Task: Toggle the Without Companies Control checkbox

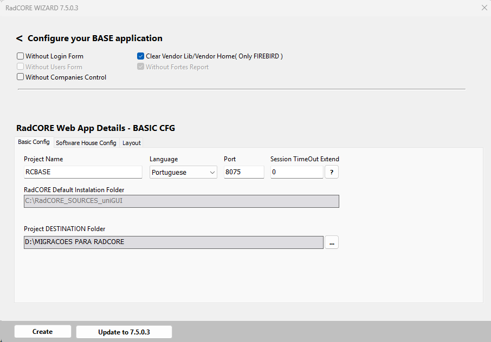Action: coord(21,77)
